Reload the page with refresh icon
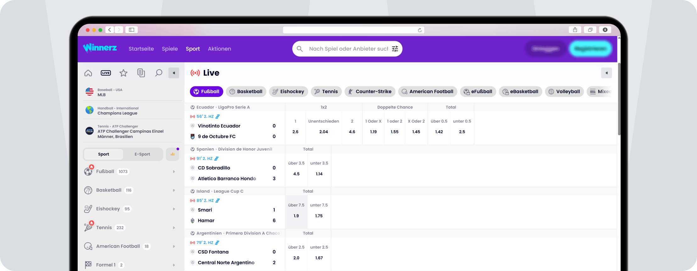697x271 pixels. pyautogui.click(x=420, y=30)
